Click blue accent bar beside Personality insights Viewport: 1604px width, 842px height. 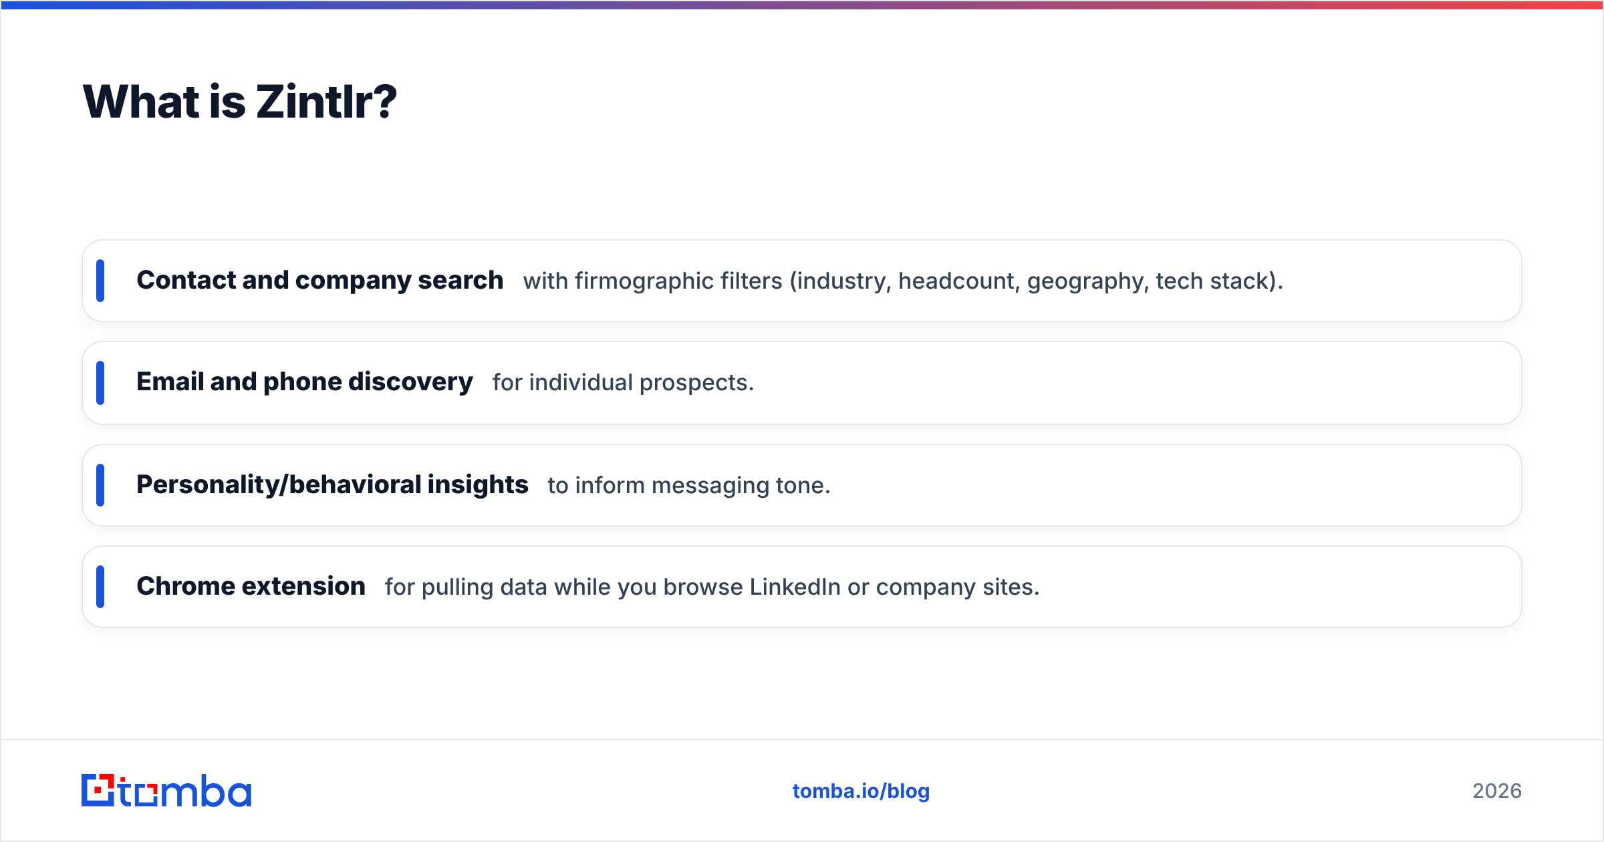click(x=100, y=485)
